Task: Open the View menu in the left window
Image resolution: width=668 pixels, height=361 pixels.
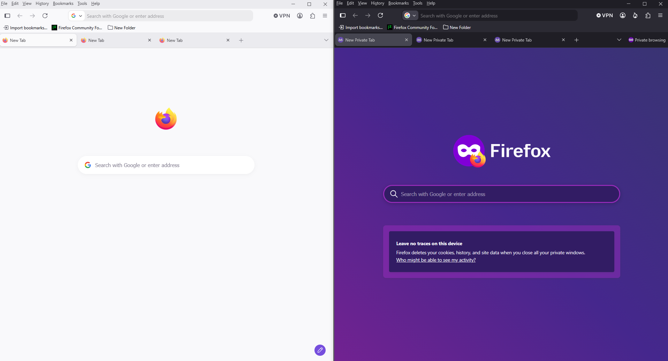Action: click(x=27, y=3)
